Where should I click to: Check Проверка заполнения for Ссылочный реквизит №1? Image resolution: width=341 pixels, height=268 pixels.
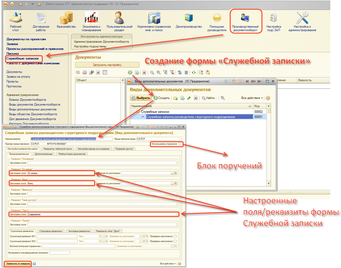175,236
